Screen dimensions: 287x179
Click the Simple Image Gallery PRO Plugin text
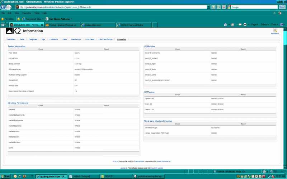click(157, 133)
